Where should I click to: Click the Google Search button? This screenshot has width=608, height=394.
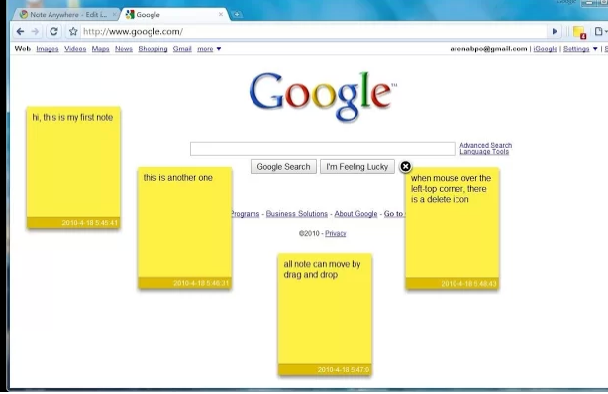283,166
